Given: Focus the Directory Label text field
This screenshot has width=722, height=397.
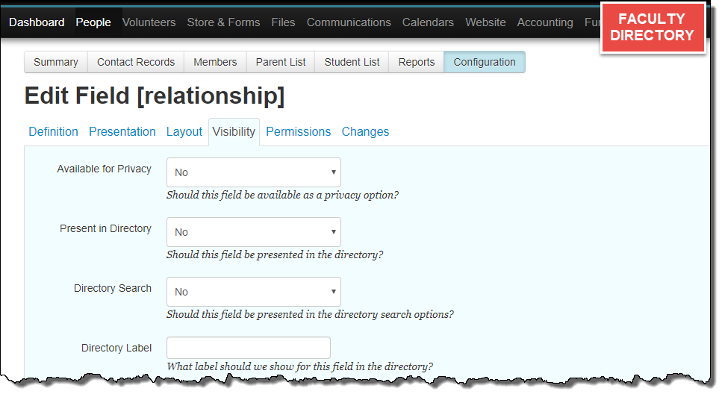Looking at the screenshot, I should tap(249, 348).
